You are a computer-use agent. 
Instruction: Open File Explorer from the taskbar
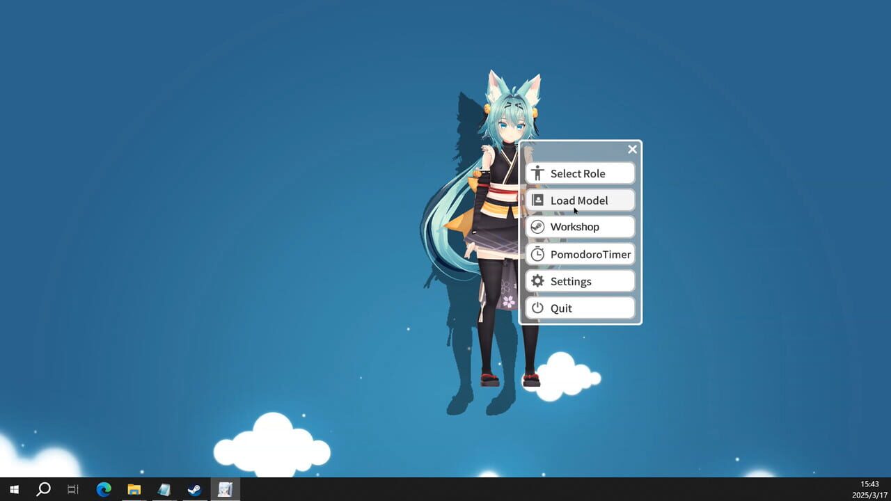coord(134,489)
